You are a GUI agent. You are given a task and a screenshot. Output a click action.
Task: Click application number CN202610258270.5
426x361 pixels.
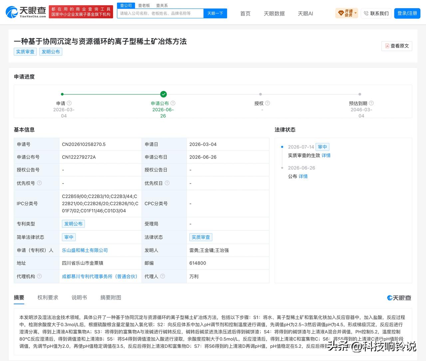pos(84,144)
